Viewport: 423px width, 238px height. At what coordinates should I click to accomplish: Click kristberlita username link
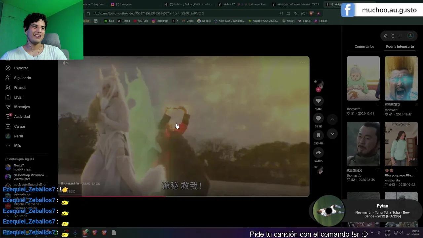[392, 180]
